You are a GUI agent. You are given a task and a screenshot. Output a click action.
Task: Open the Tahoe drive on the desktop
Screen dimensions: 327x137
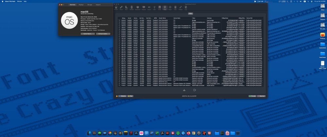point(322,7)
